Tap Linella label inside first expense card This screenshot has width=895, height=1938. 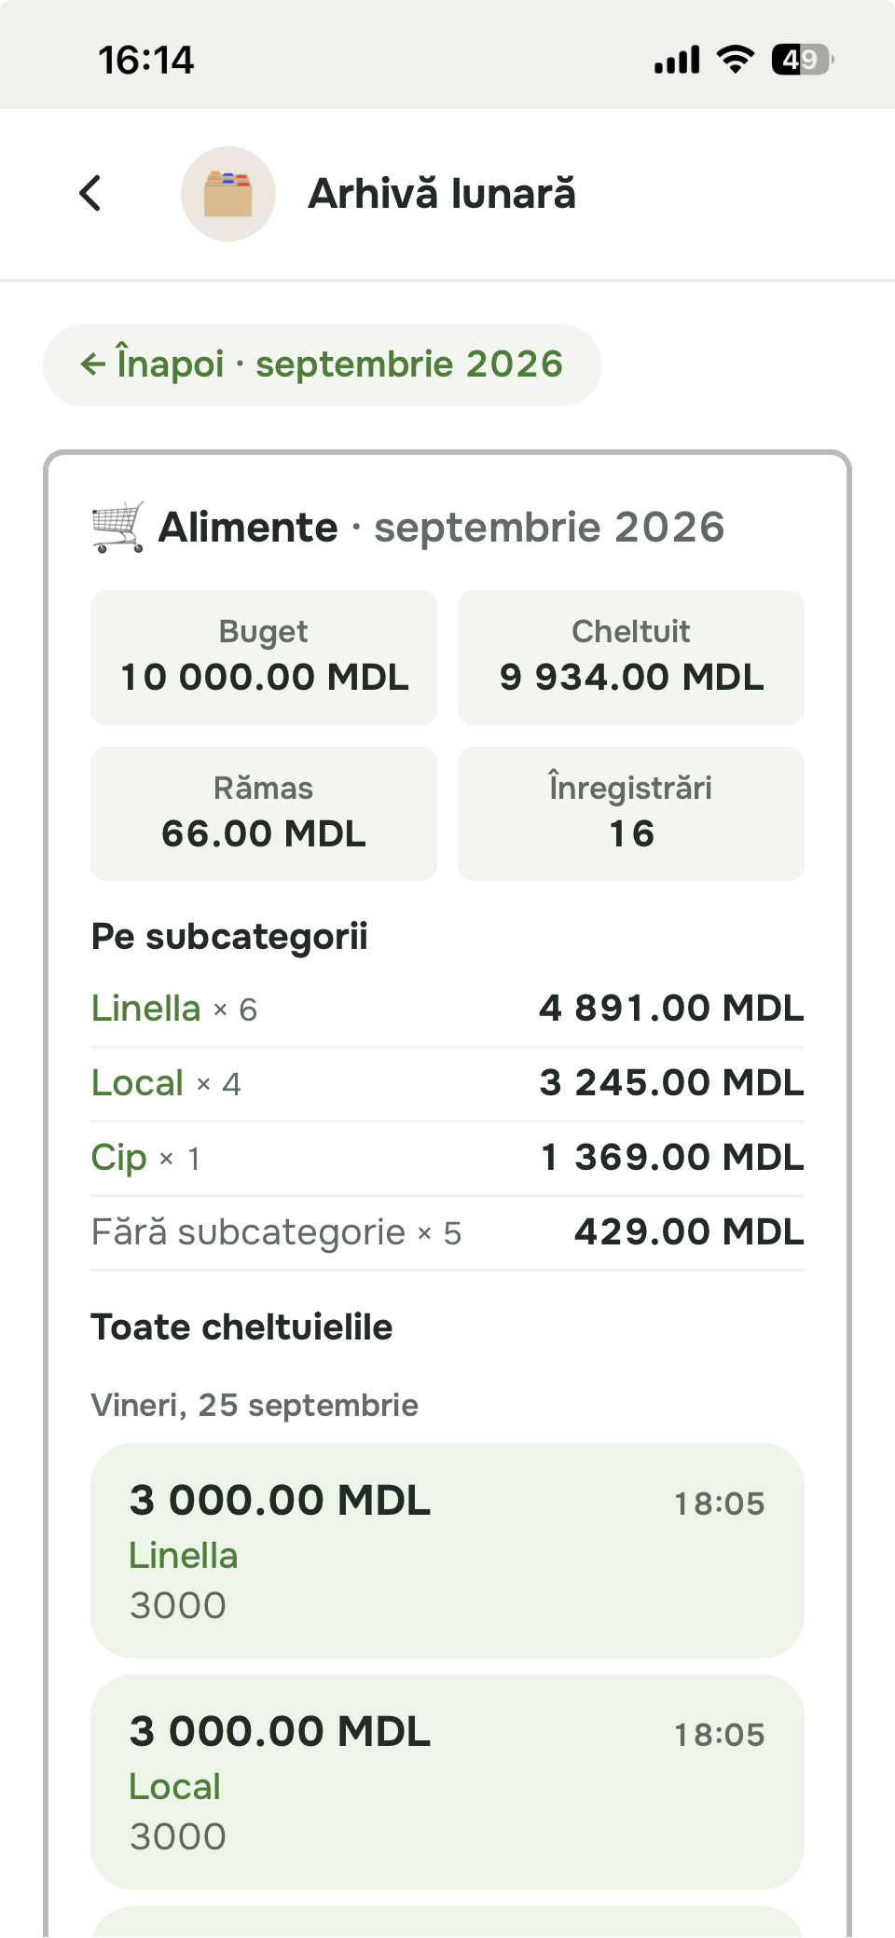pyautogui.click(x=184, y=1556)
